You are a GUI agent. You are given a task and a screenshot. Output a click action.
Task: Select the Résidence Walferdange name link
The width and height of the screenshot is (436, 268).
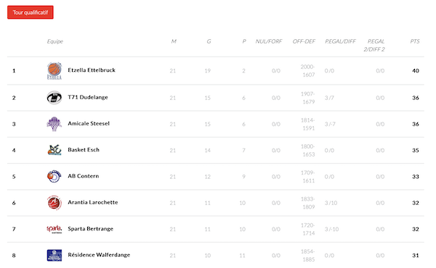pyautogui.click(x=99, y=255)
